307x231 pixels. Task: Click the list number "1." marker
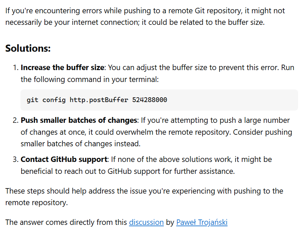pos(16,67)
